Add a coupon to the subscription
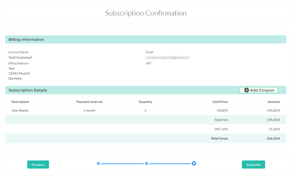The width and height of the screenshot is (299, 176). click(259, 90)
